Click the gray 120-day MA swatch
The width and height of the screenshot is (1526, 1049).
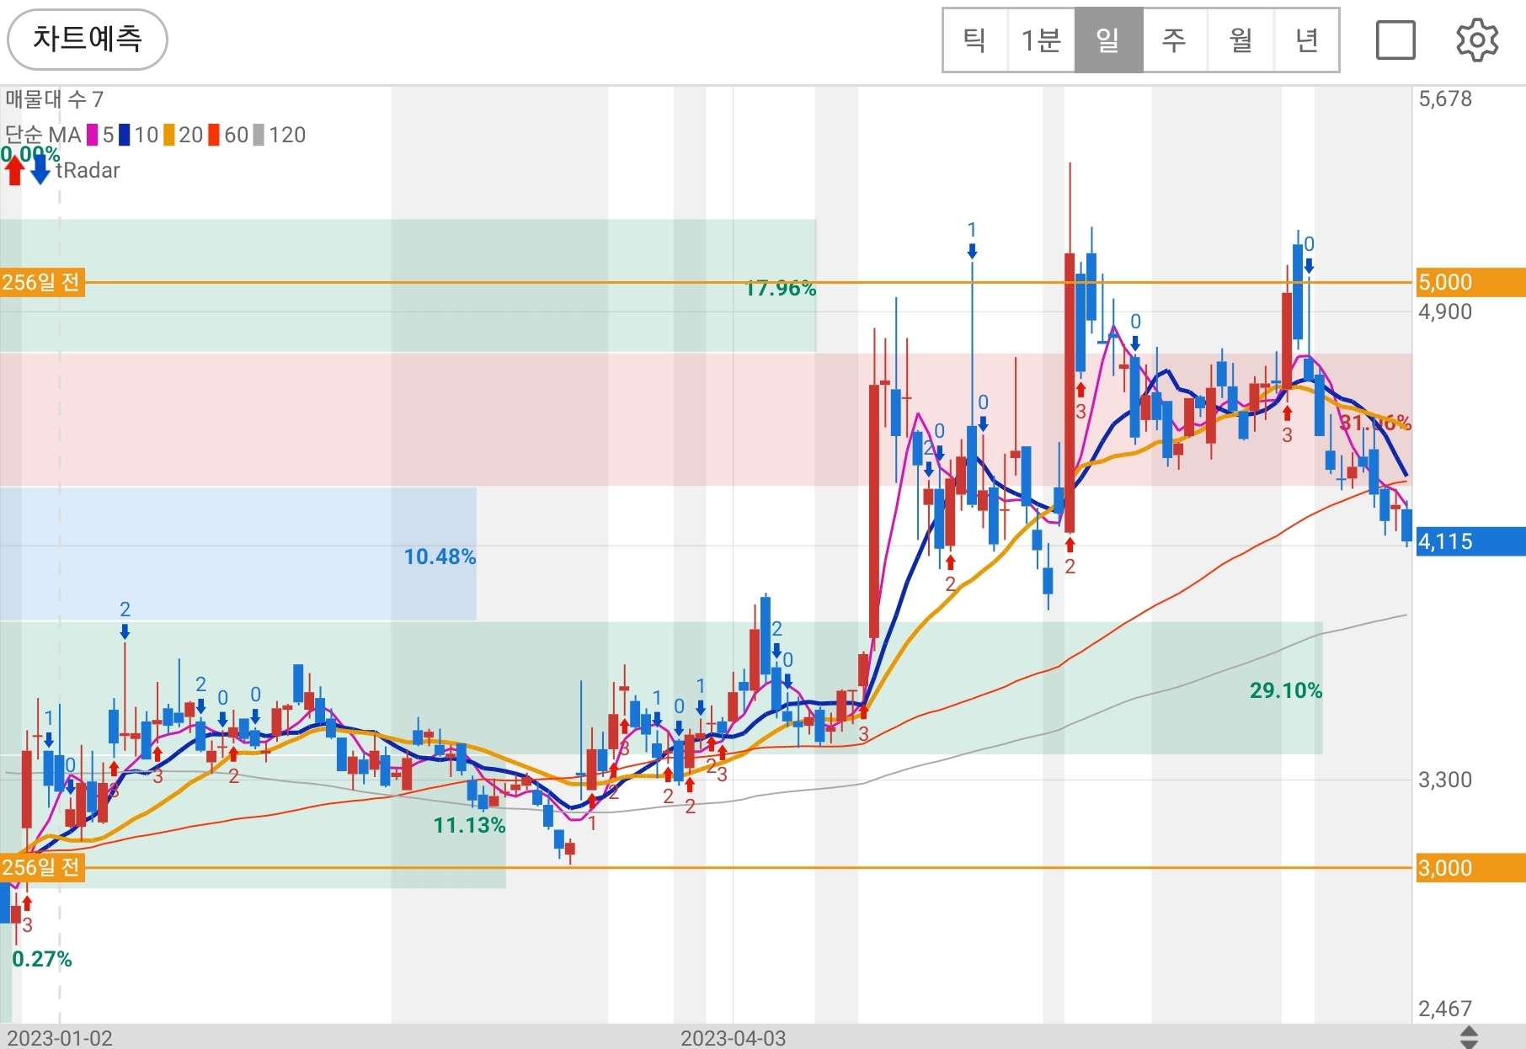click(259, 135)
